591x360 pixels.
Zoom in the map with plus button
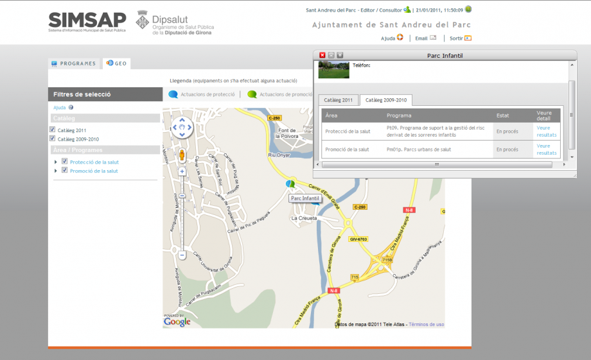(182, 171)
